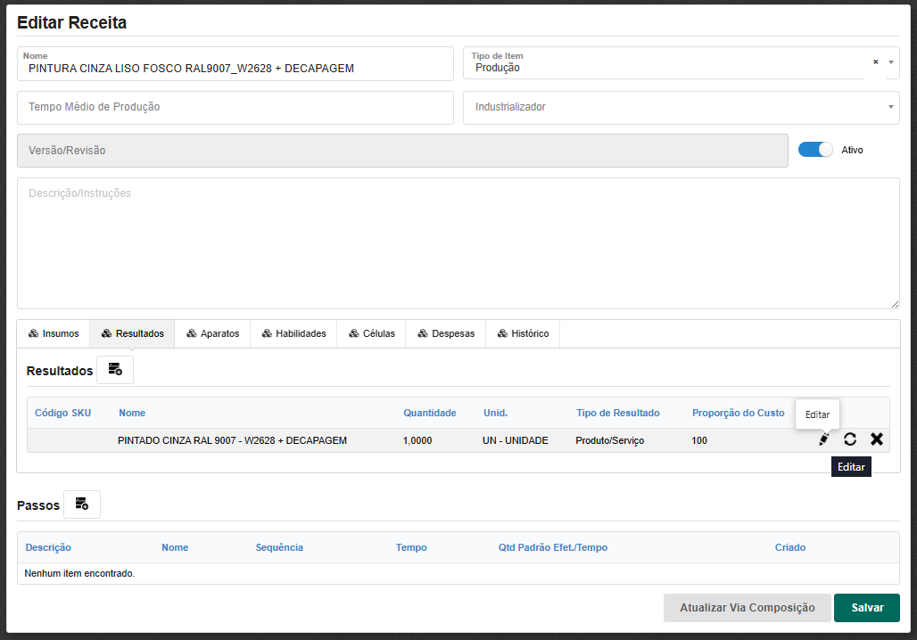
Task: Add a new result with Resultados icon
Action: point(115,370)
